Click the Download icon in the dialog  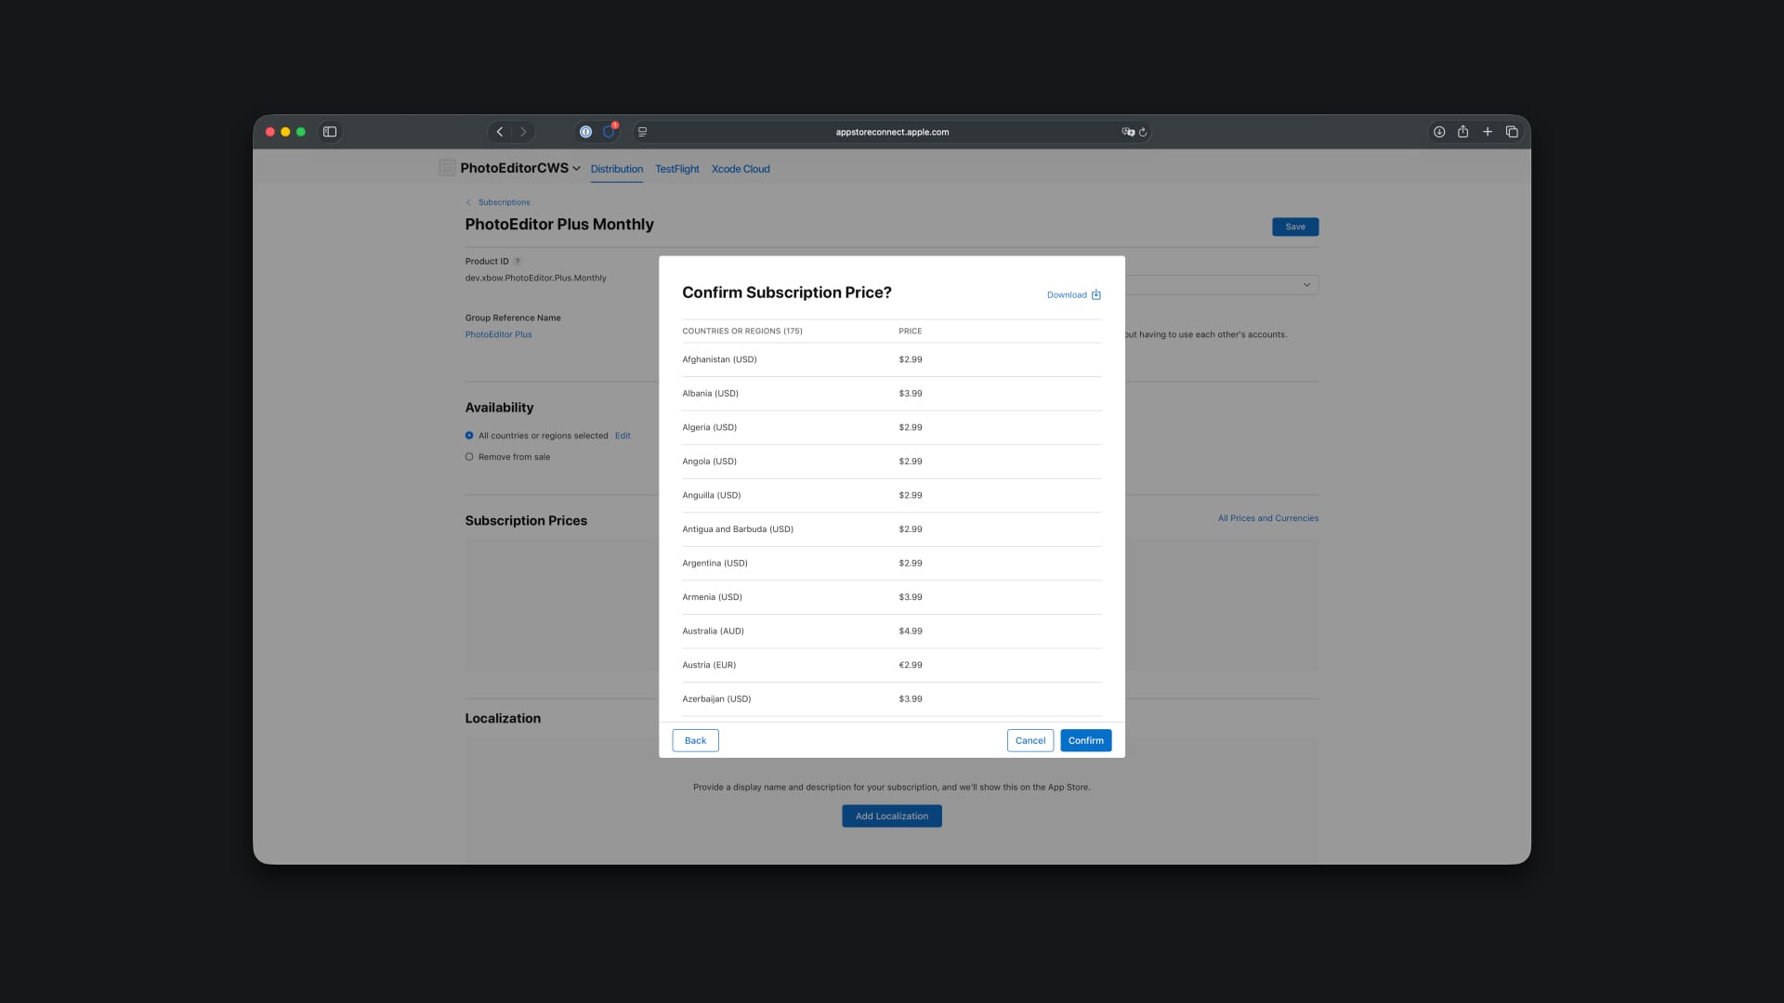click(1095, 294)
